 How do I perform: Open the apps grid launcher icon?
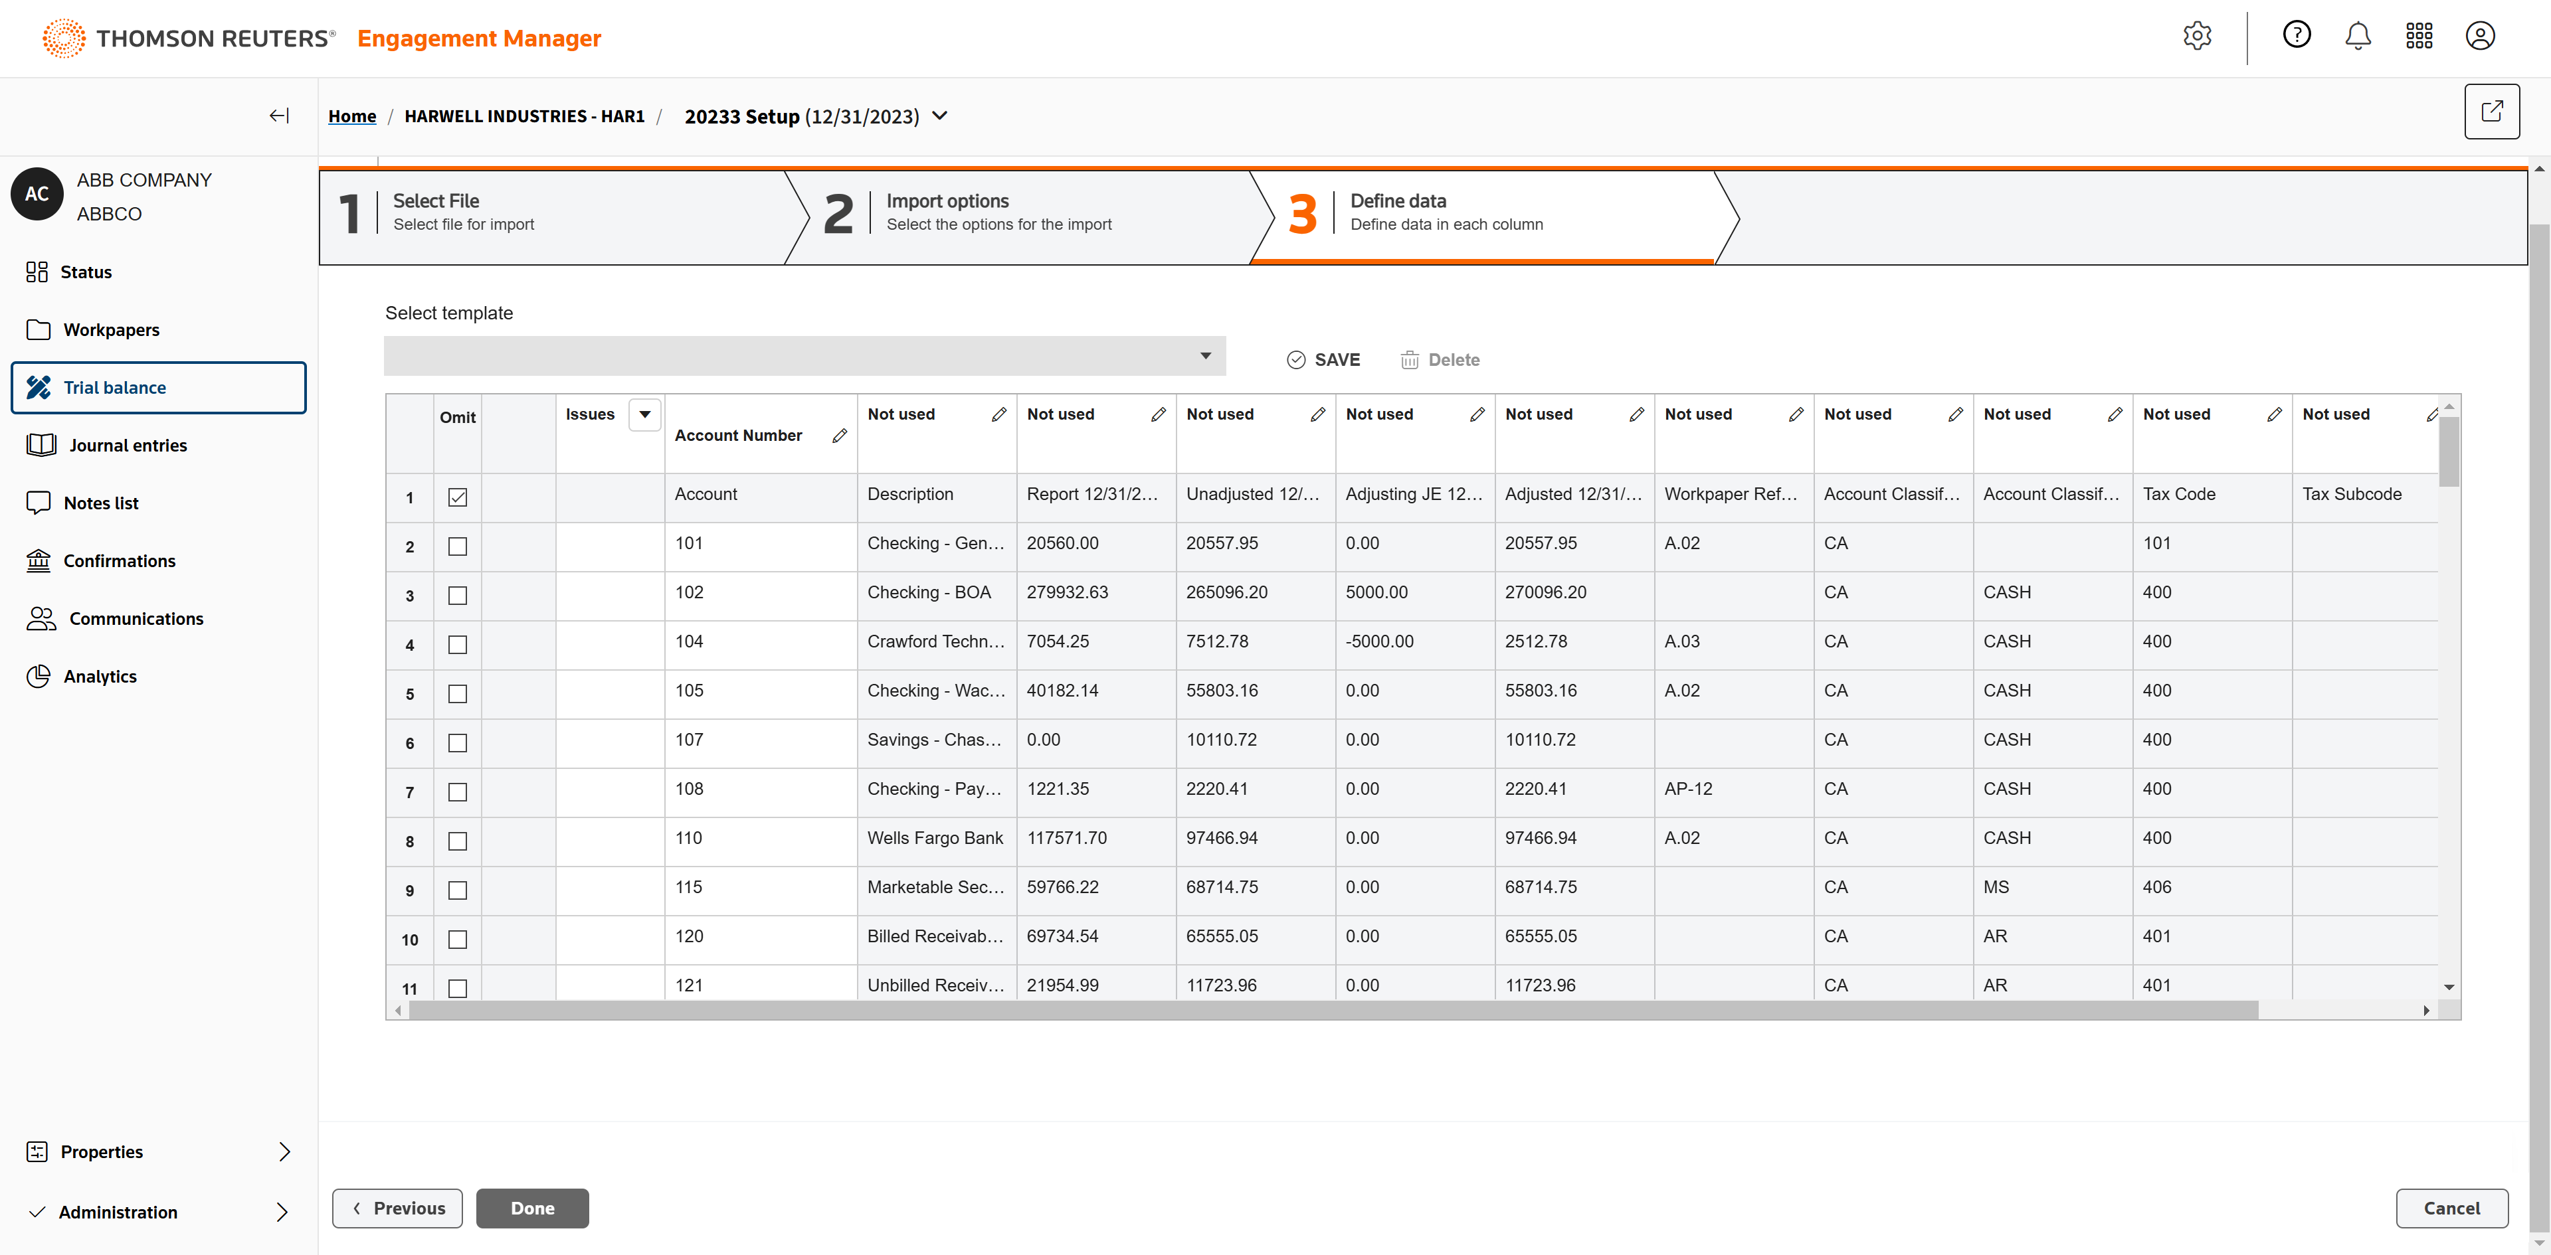pos(2418,37)
